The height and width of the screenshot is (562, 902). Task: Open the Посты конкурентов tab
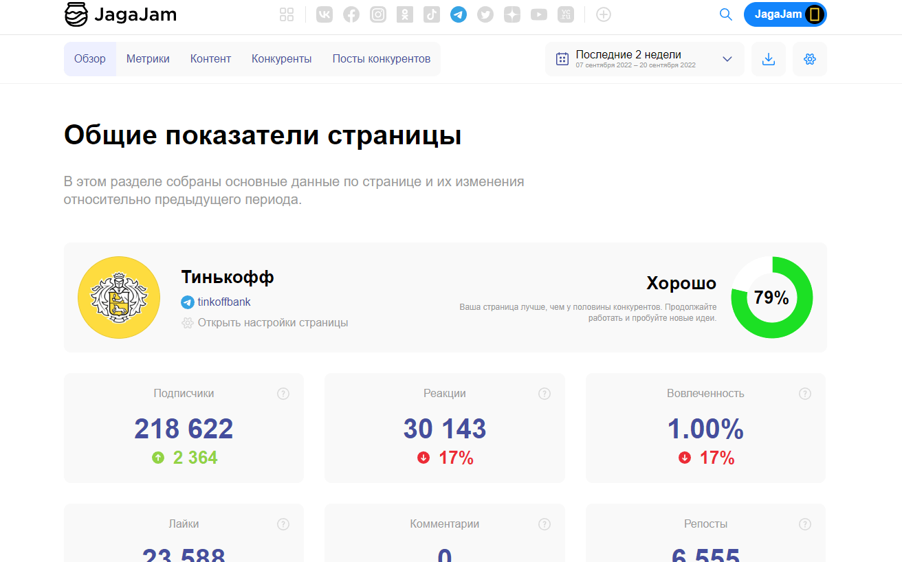[x=382, y=59]
